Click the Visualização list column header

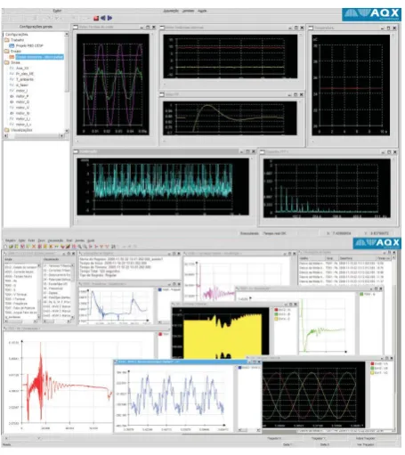(x=58, y=259)
